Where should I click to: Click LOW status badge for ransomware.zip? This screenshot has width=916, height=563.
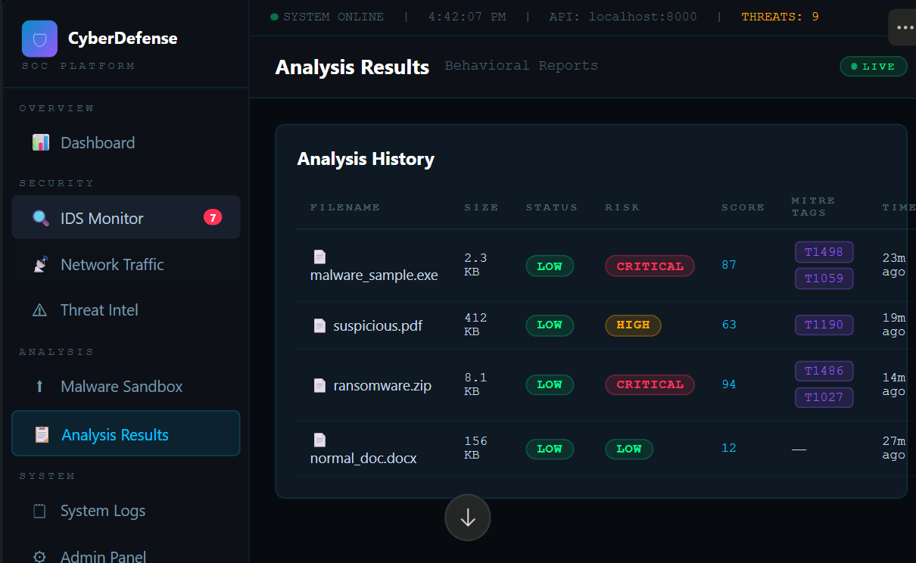pos(550,384)
